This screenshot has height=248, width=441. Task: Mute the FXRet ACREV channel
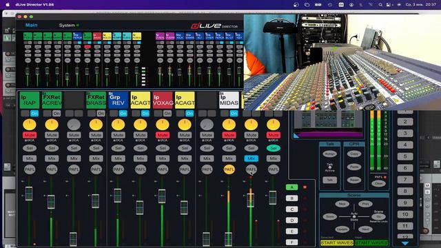pos(52,135)
